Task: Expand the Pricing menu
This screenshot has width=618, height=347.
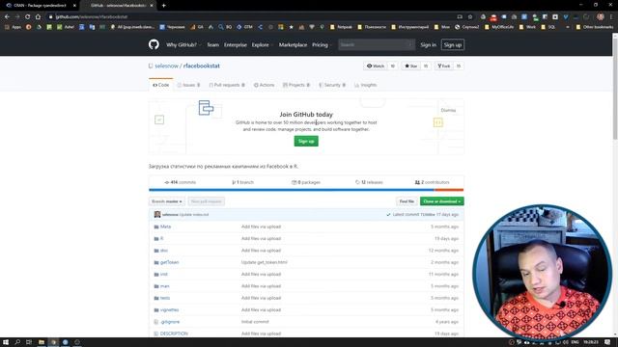Action: [322, 45]
